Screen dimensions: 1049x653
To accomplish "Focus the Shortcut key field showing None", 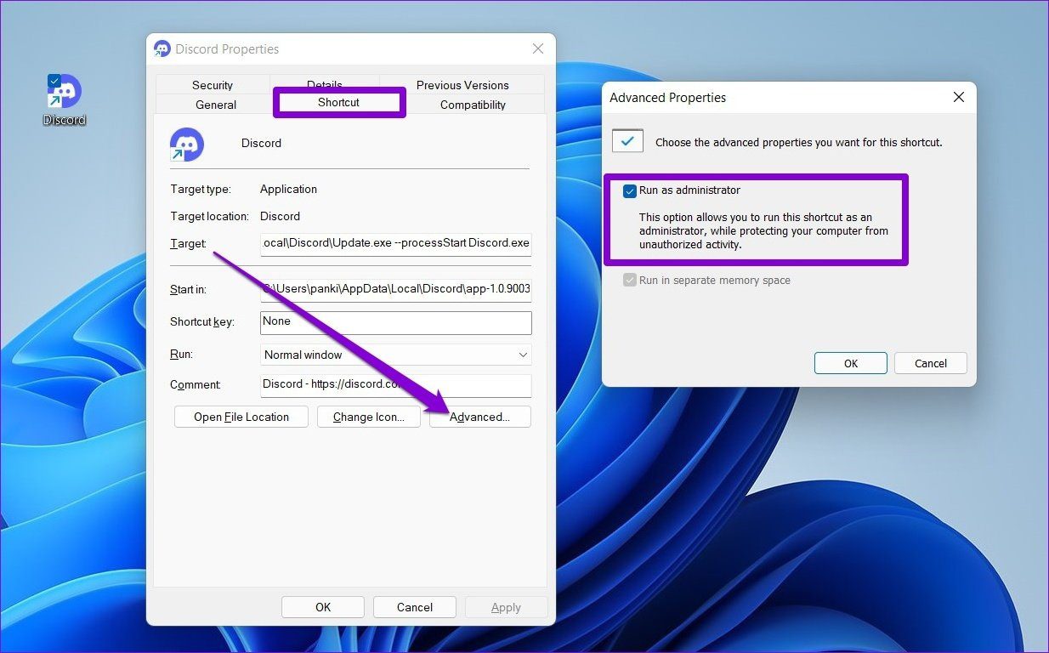I will coord(396,322).
